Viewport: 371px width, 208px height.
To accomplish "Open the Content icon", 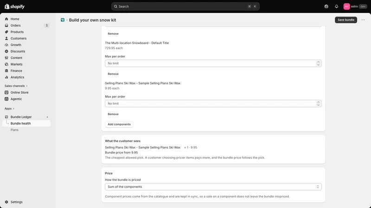I will (6, 58).
